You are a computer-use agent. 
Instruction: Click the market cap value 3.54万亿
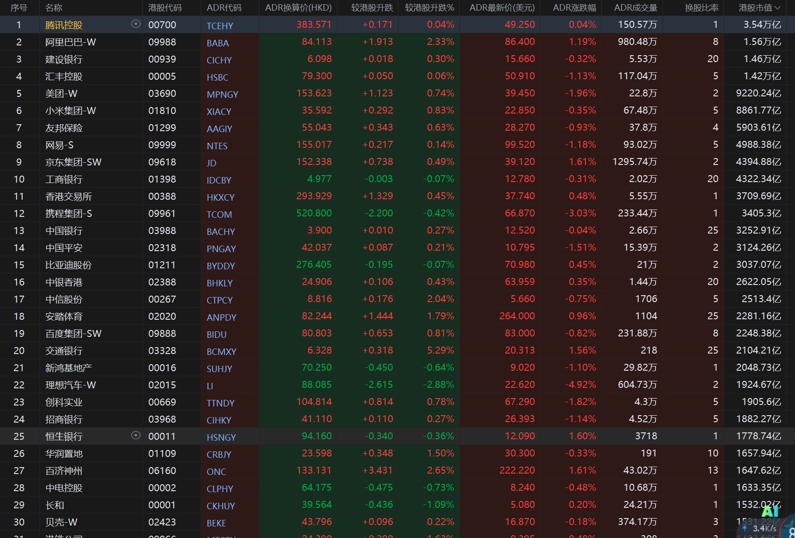pyautogui.click(x=763, y=25)
